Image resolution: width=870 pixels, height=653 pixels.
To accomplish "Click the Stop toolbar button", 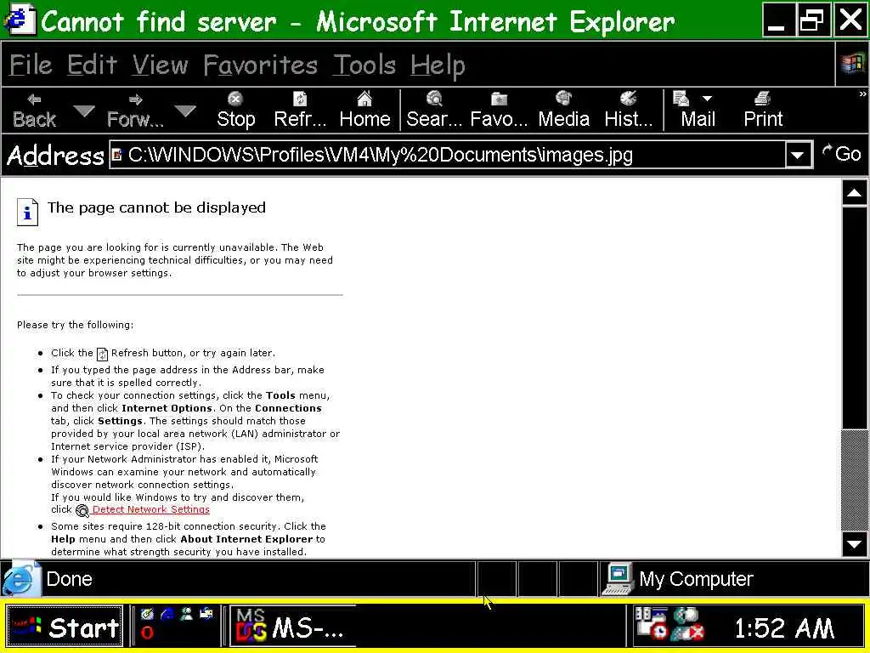I will click(x=236, y=110).
